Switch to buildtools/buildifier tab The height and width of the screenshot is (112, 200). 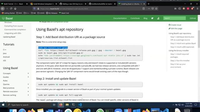(x=102, y=4)
